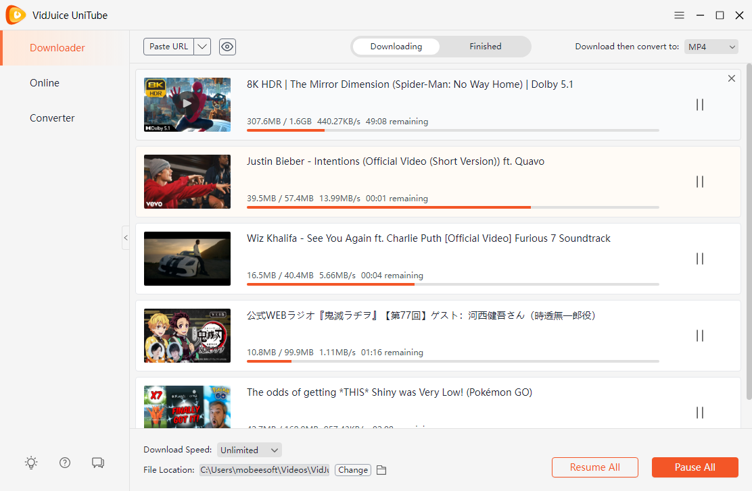Screen dimensions: 752x491
Task: Minimize the VidJuice UniTube window
Action: (x=700, y=16)
